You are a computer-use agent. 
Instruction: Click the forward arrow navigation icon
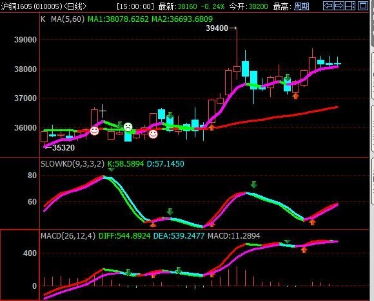[x=339, y=6]
